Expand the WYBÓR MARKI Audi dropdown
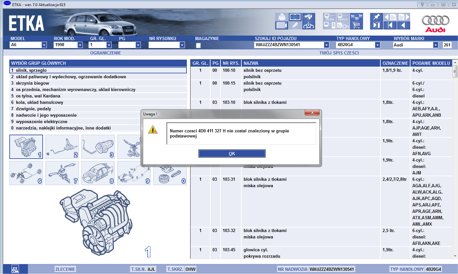The image size is (458, 274). point(436,45)
